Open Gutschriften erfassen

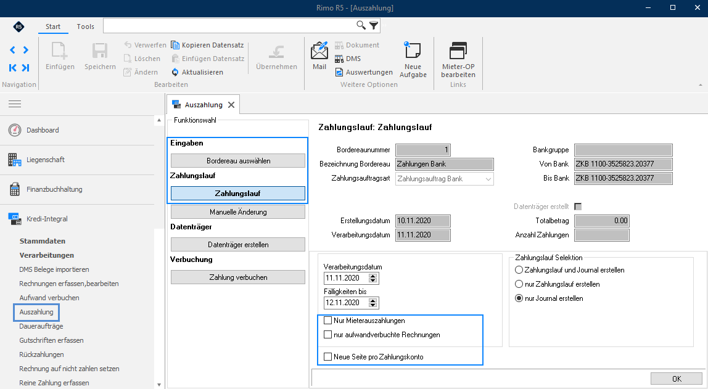click(x=51, y=340)
